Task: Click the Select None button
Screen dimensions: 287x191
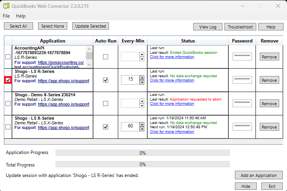Action: (x=53, y=26)
